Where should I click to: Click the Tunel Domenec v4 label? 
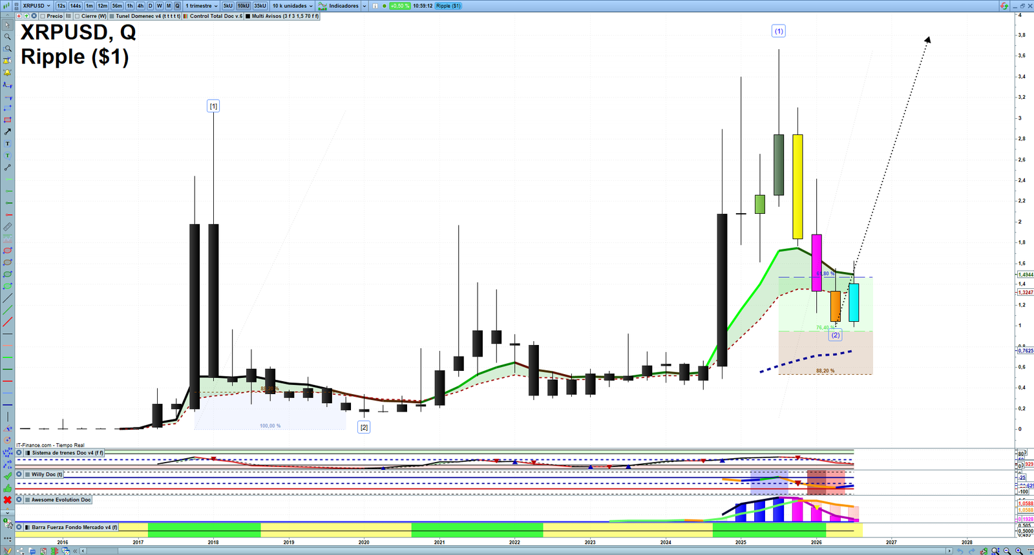click(148, 16)
